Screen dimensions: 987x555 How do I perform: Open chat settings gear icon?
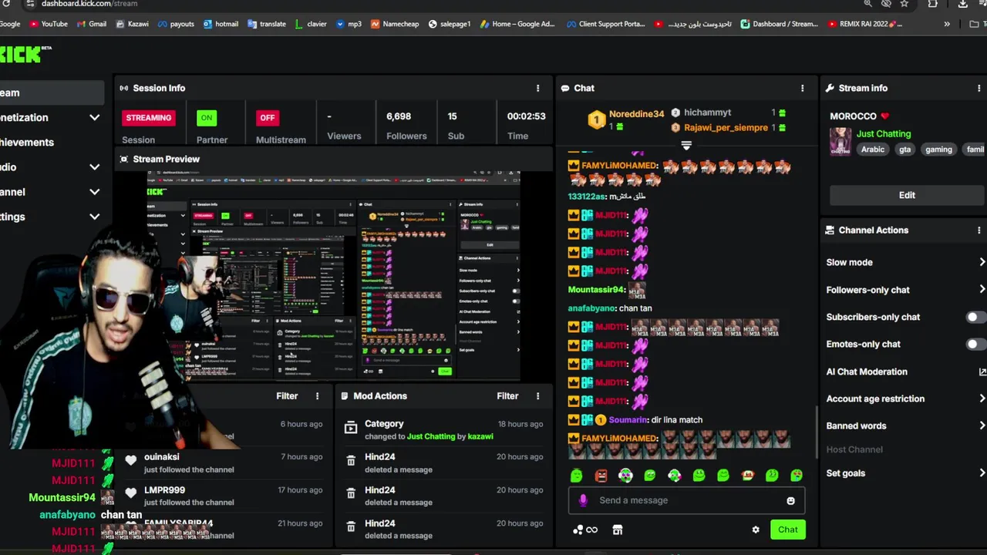[x=756, y=530]
